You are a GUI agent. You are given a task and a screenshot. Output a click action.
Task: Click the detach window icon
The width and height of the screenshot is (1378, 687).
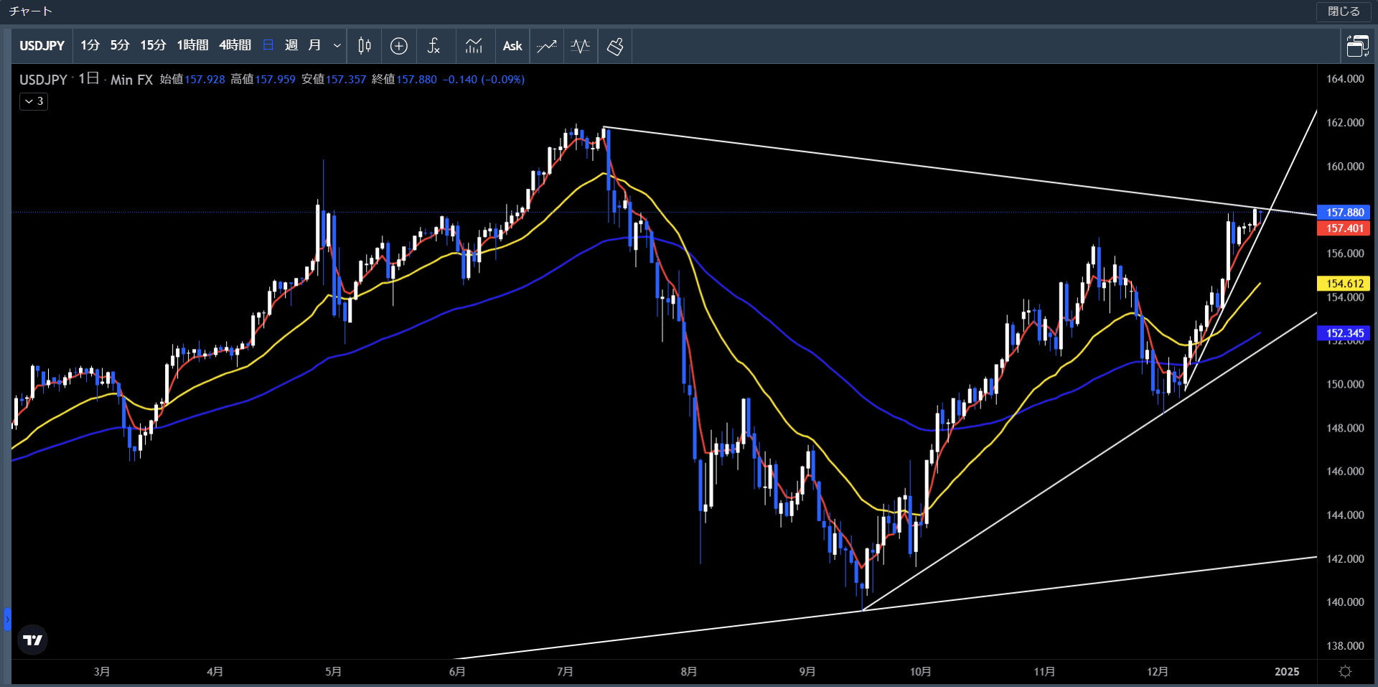coord(1357,46)
